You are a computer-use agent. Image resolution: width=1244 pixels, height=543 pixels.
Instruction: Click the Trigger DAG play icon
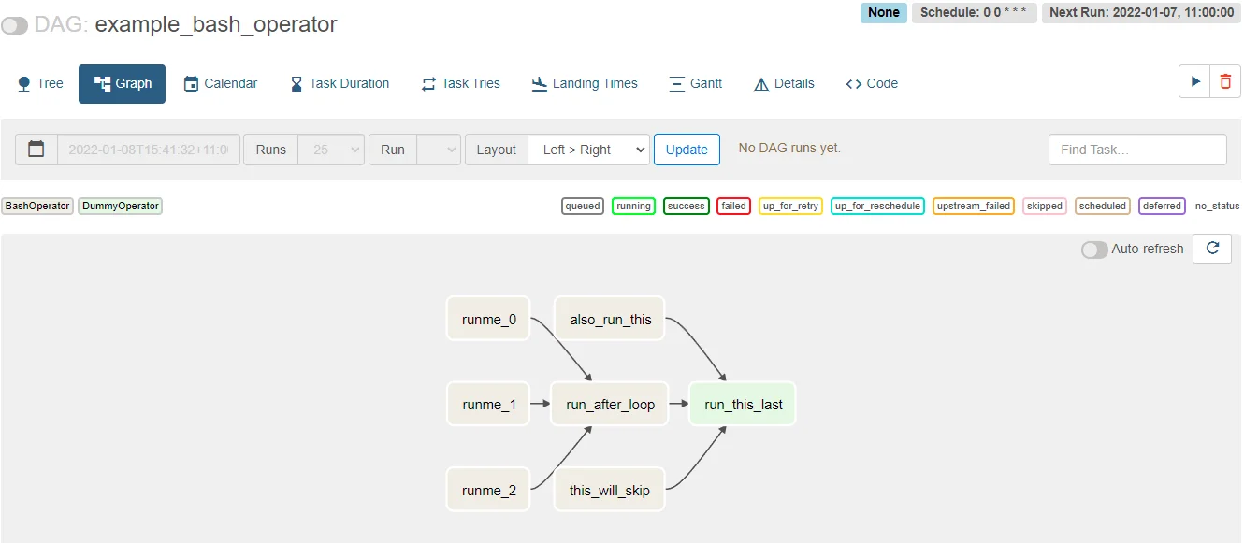tap(1194, 82)
